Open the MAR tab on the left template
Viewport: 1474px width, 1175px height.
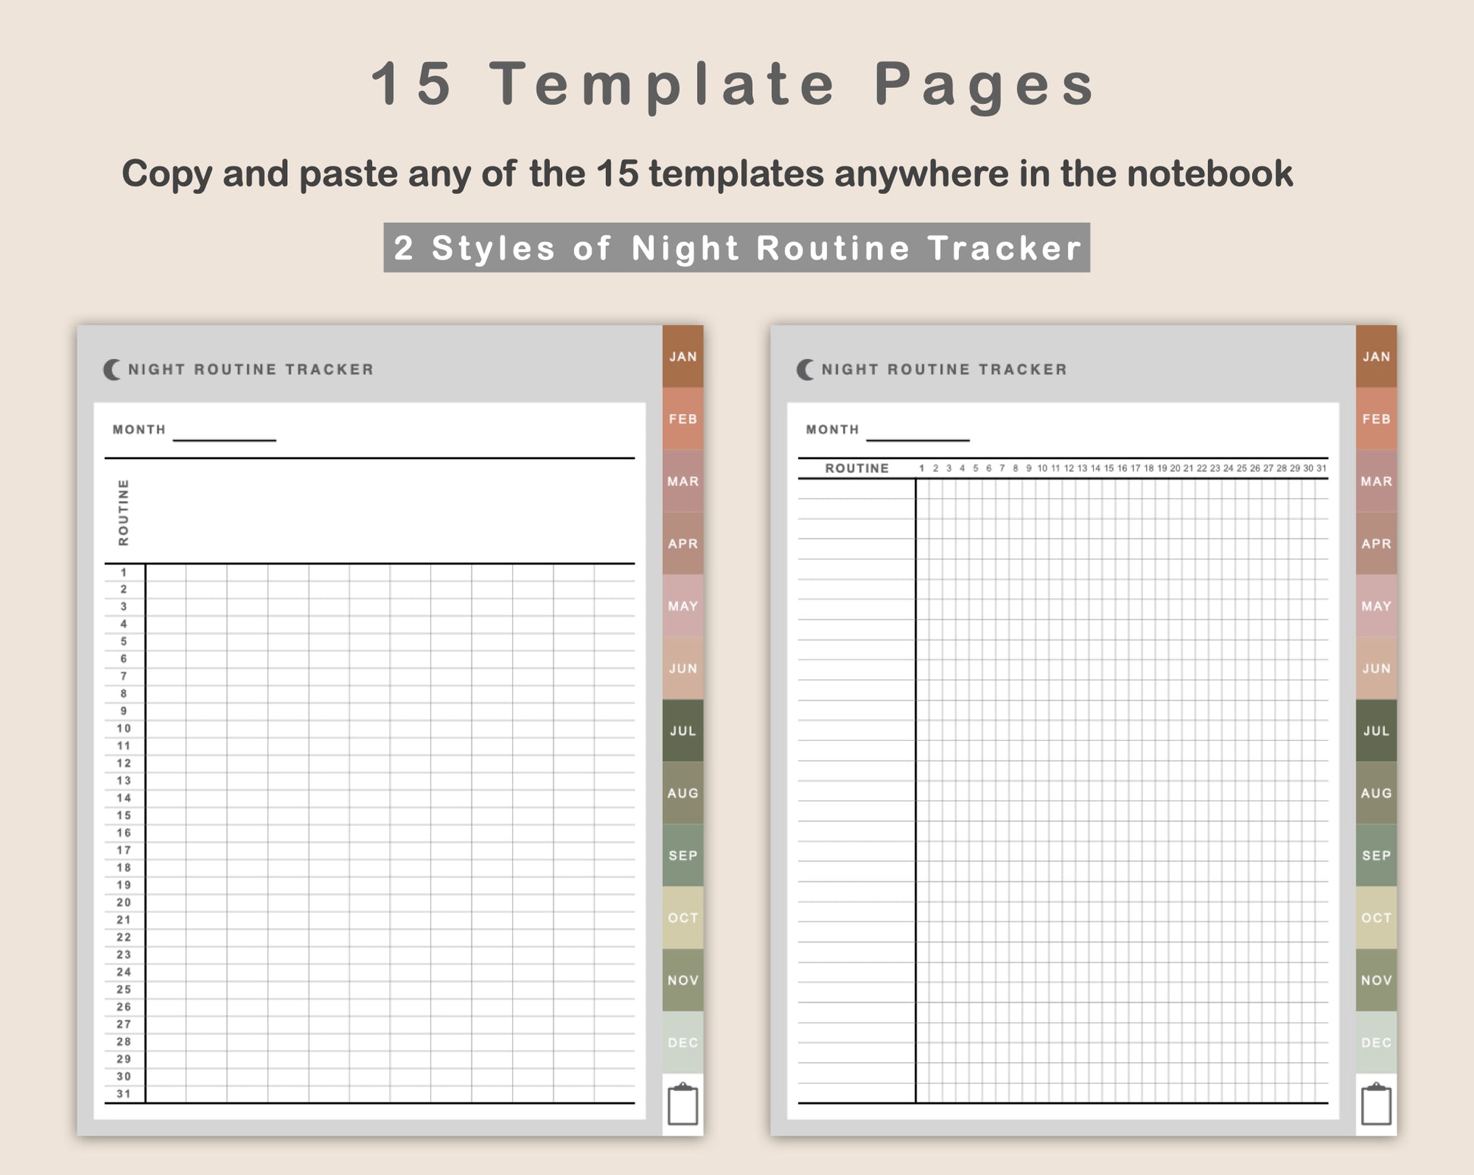click(x=682, y=481)
